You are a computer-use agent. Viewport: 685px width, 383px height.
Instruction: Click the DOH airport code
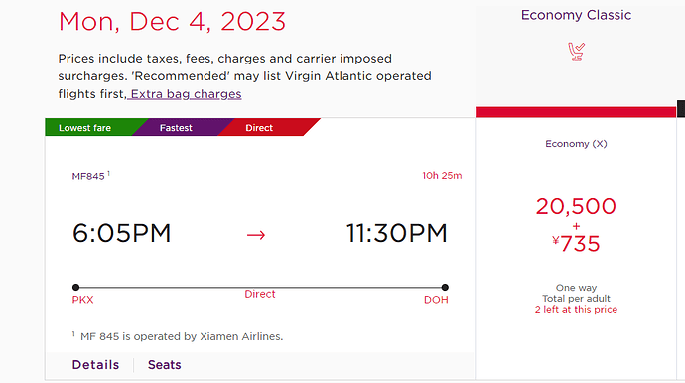point(436,300)
